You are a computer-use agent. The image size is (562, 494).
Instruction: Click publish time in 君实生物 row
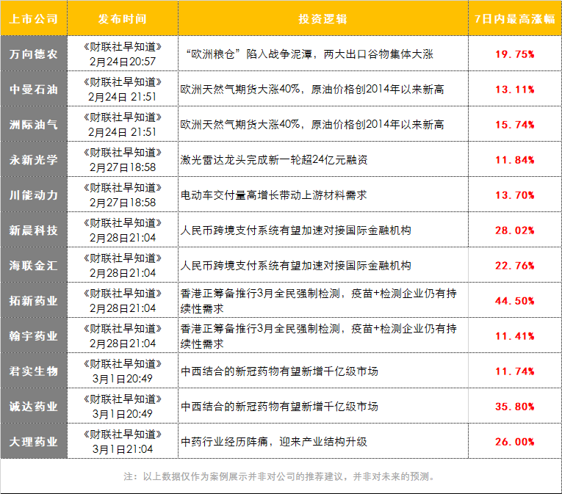pyautogui.click(x=123, y=371)
